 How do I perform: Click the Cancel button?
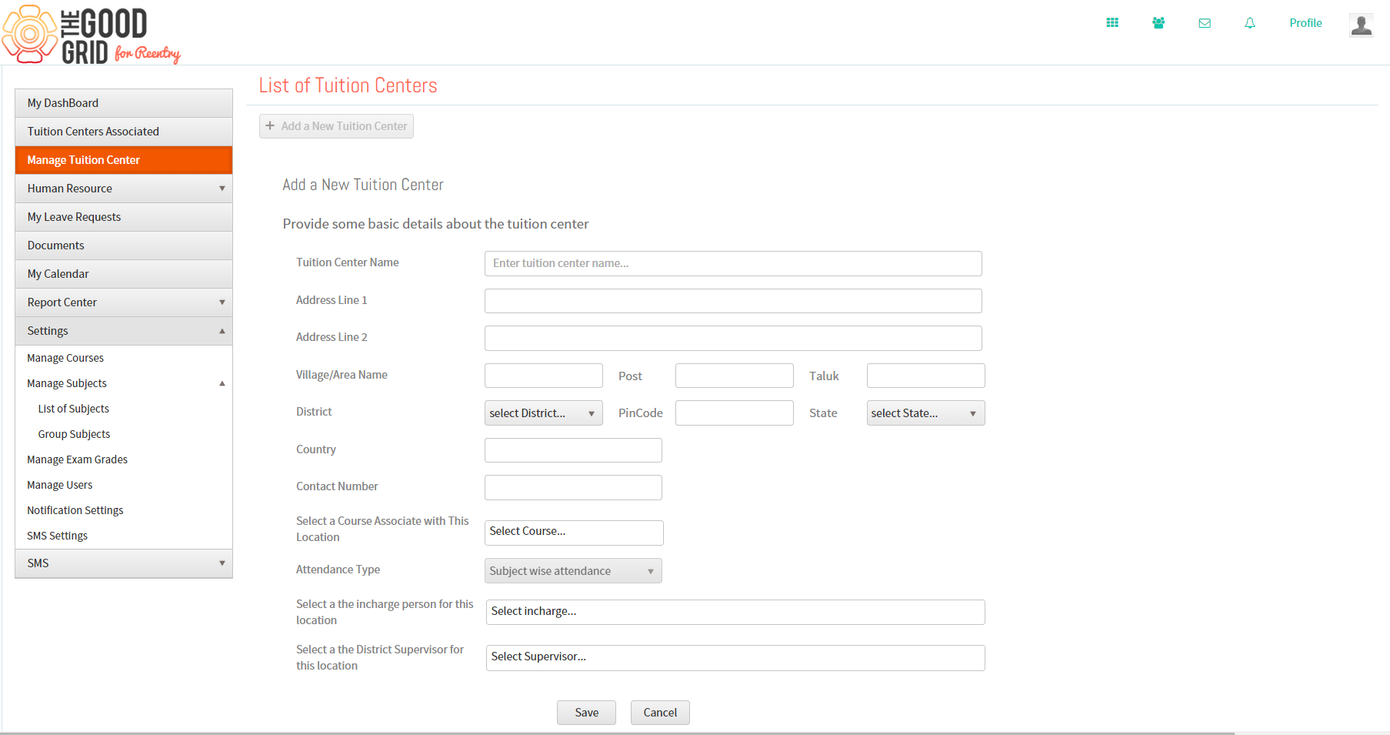(x=660, y=713)
